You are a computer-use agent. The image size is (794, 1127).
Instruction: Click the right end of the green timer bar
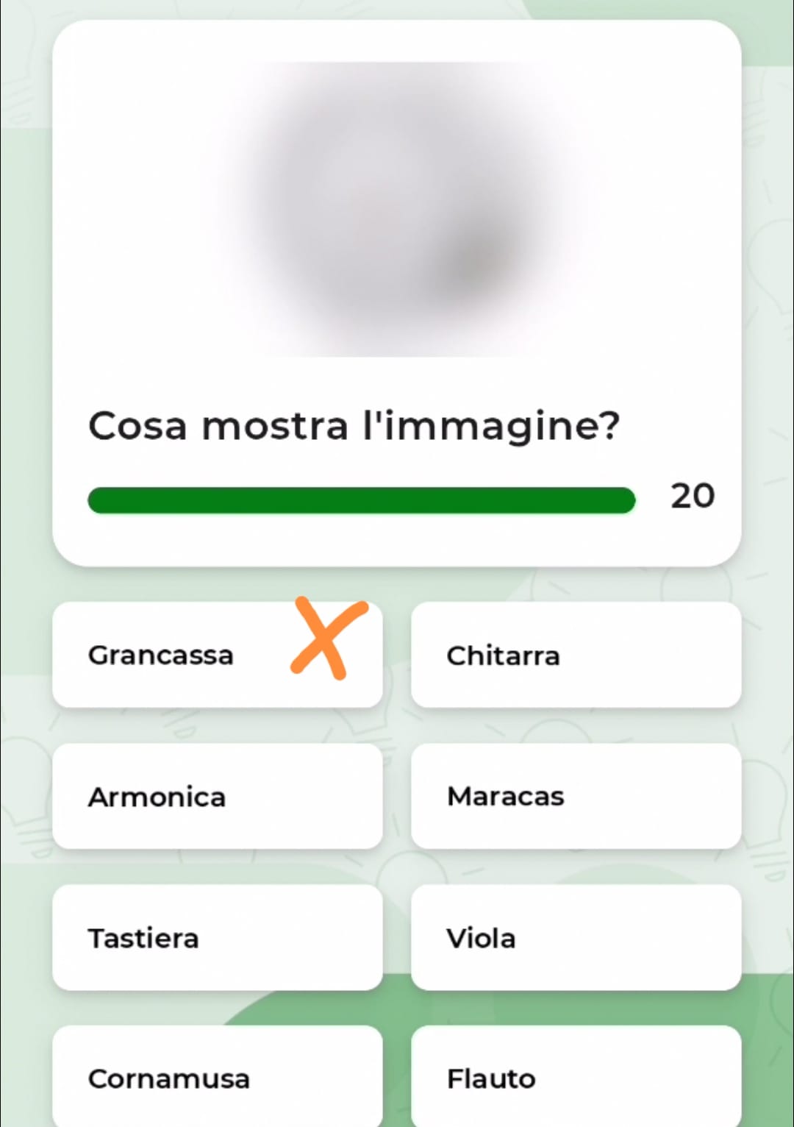(x=623, y=500)
